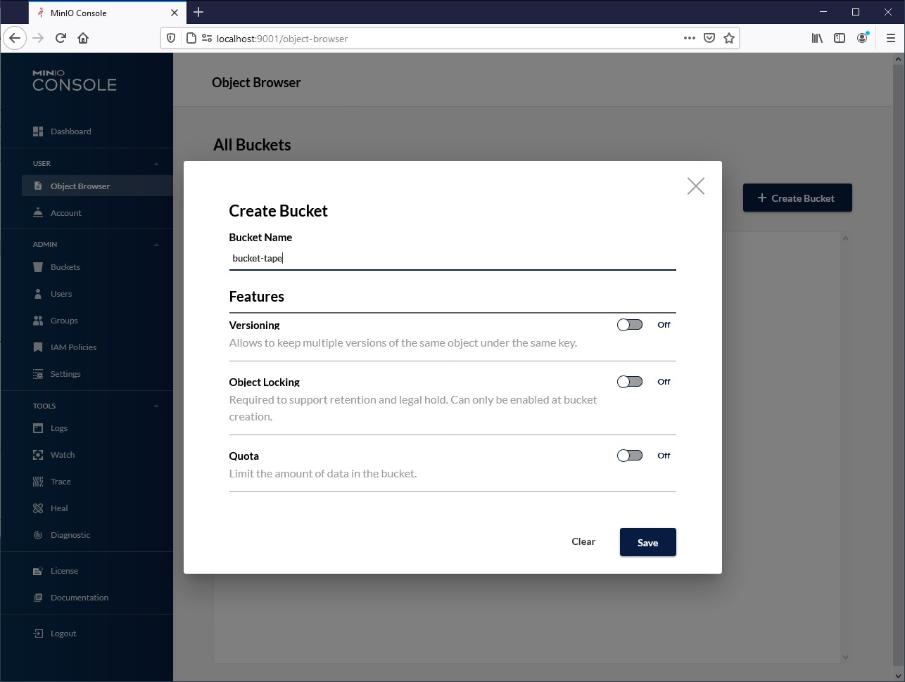Open the Watch icon in sidebar
Image resolution: width=905 pixels, height=682 pixels.
pyautogui.click(x=38, y=455)
